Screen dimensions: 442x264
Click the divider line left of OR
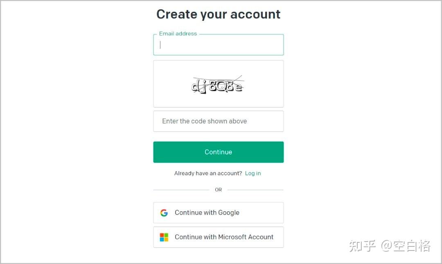tap(181, 190)
